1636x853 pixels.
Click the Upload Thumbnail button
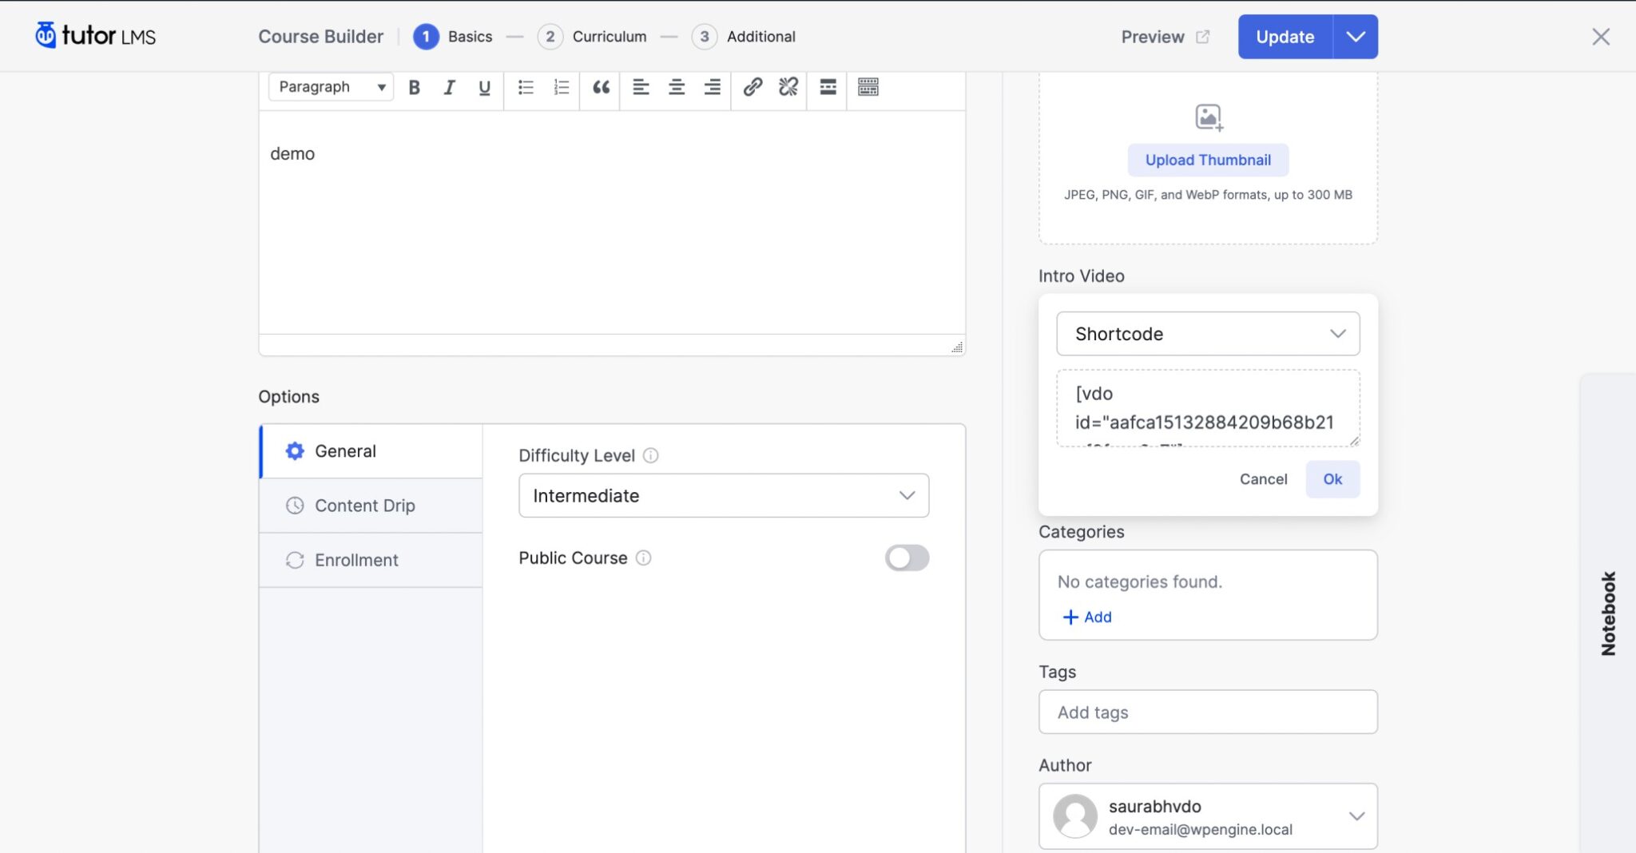click(x=1207, y=160)
